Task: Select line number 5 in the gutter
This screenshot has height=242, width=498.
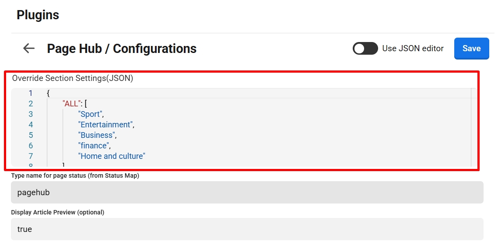Action: tap(31, 135)
